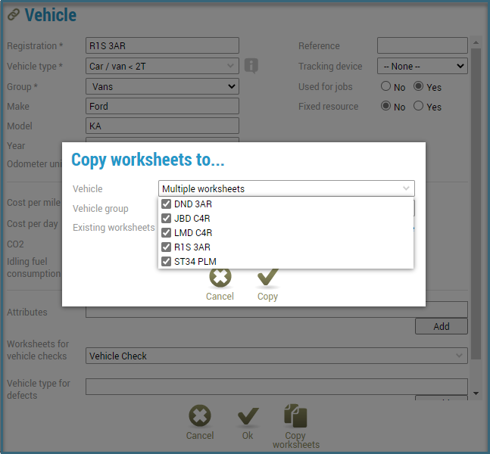Uncheck the ST34 PLM checkbox
Image resolution: width=490 pixels, height=454 pixels.
tap(167, 261)
